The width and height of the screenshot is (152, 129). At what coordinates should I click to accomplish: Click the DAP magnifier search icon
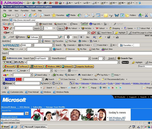tap(61, 37)
